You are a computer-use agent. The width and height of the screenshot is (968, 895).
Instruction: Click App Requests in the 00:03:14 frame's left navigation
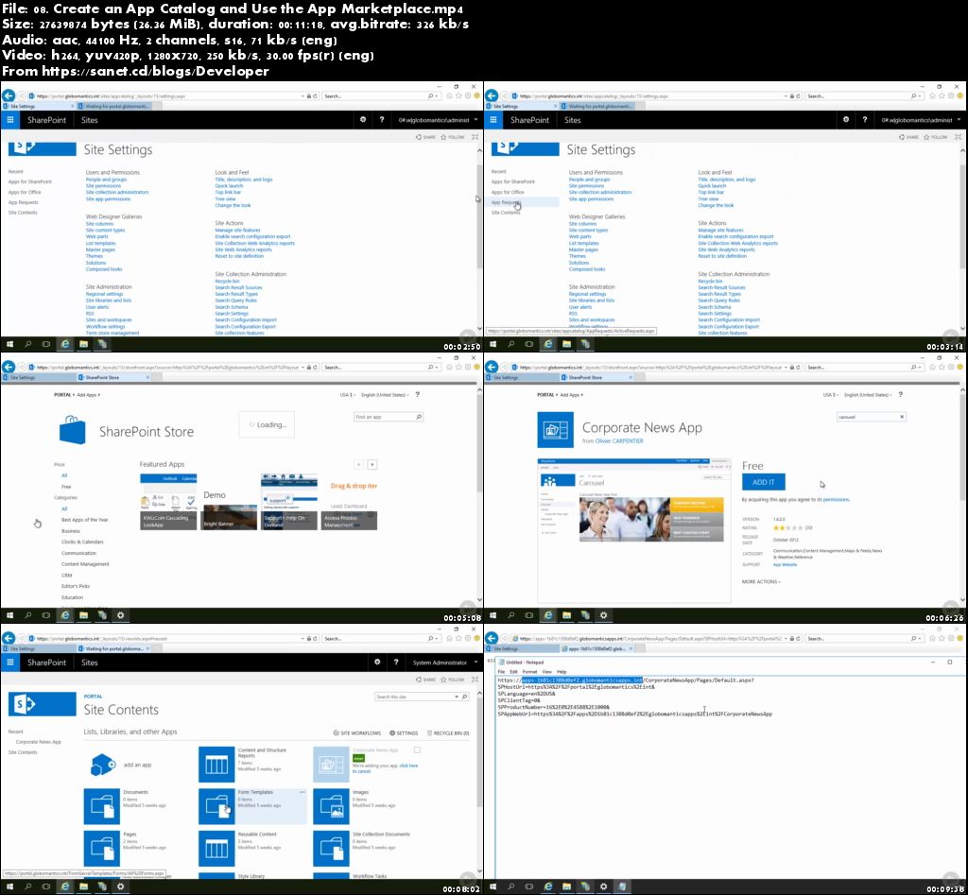[507, 202]
